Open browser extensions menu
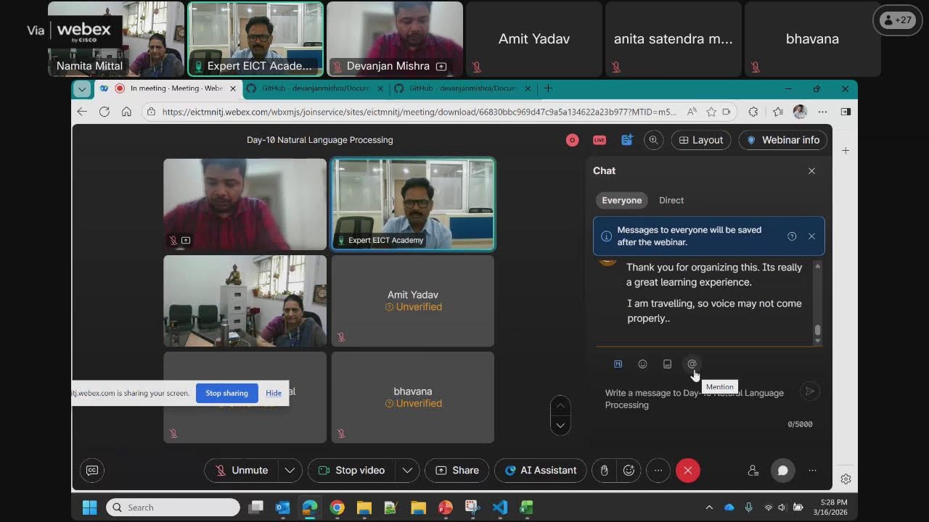 753,112
